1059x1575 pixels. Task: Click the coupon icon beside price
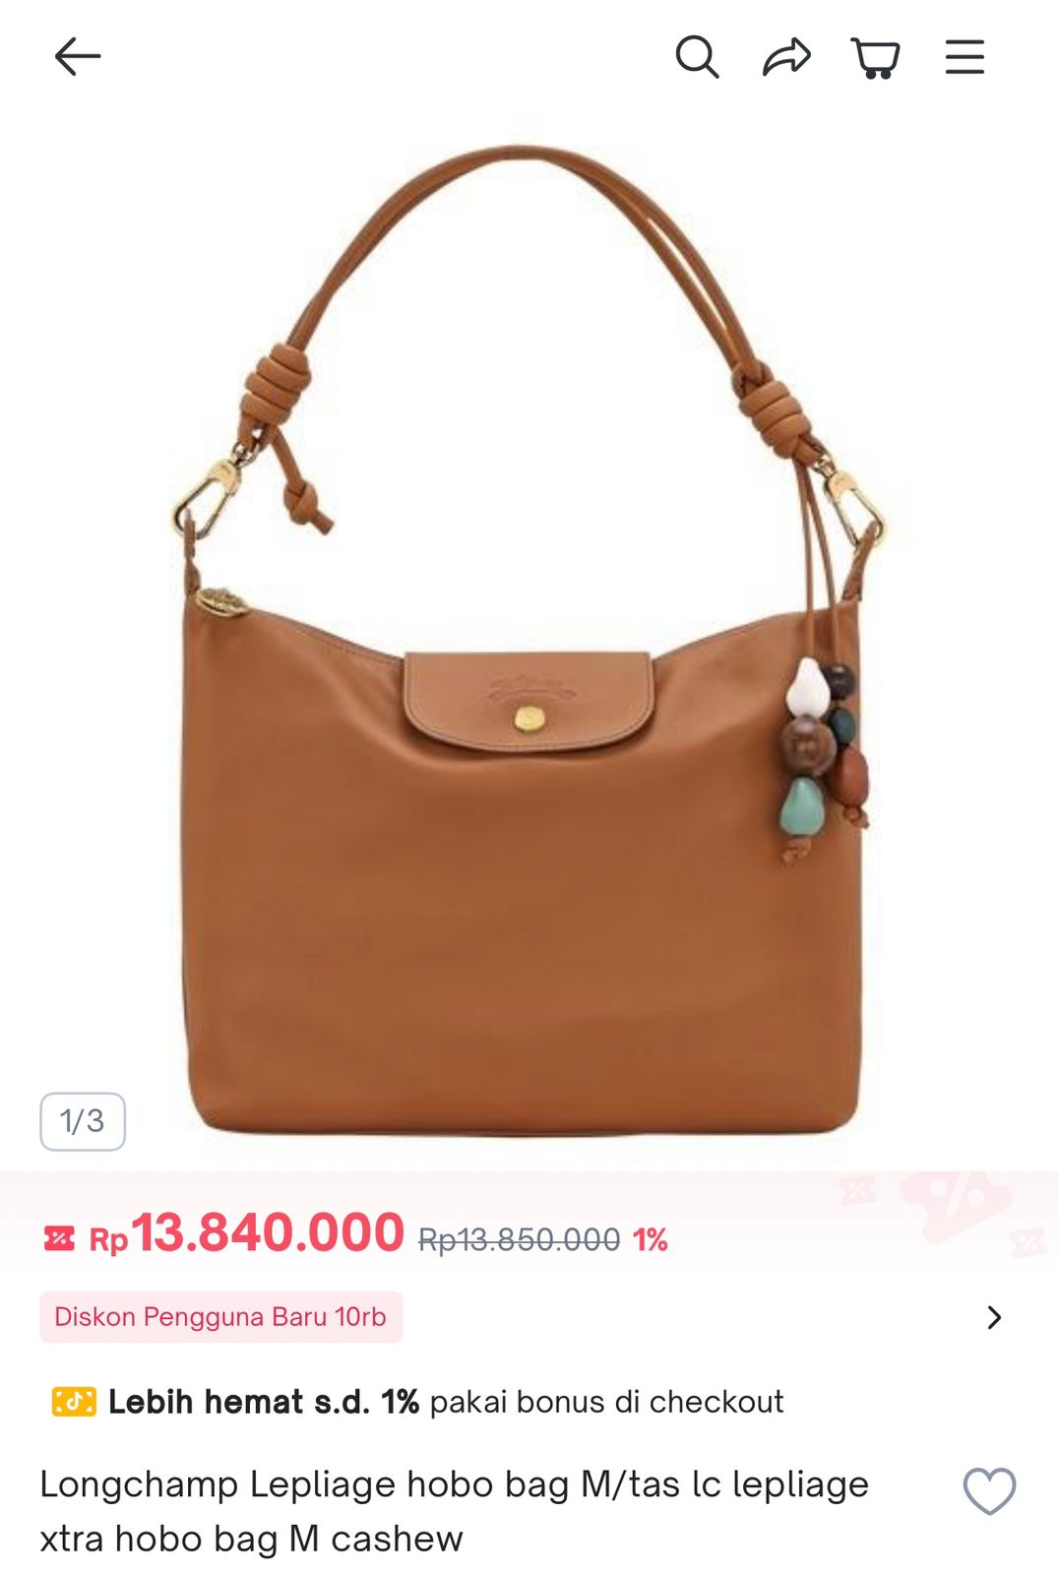(59, 1237)
